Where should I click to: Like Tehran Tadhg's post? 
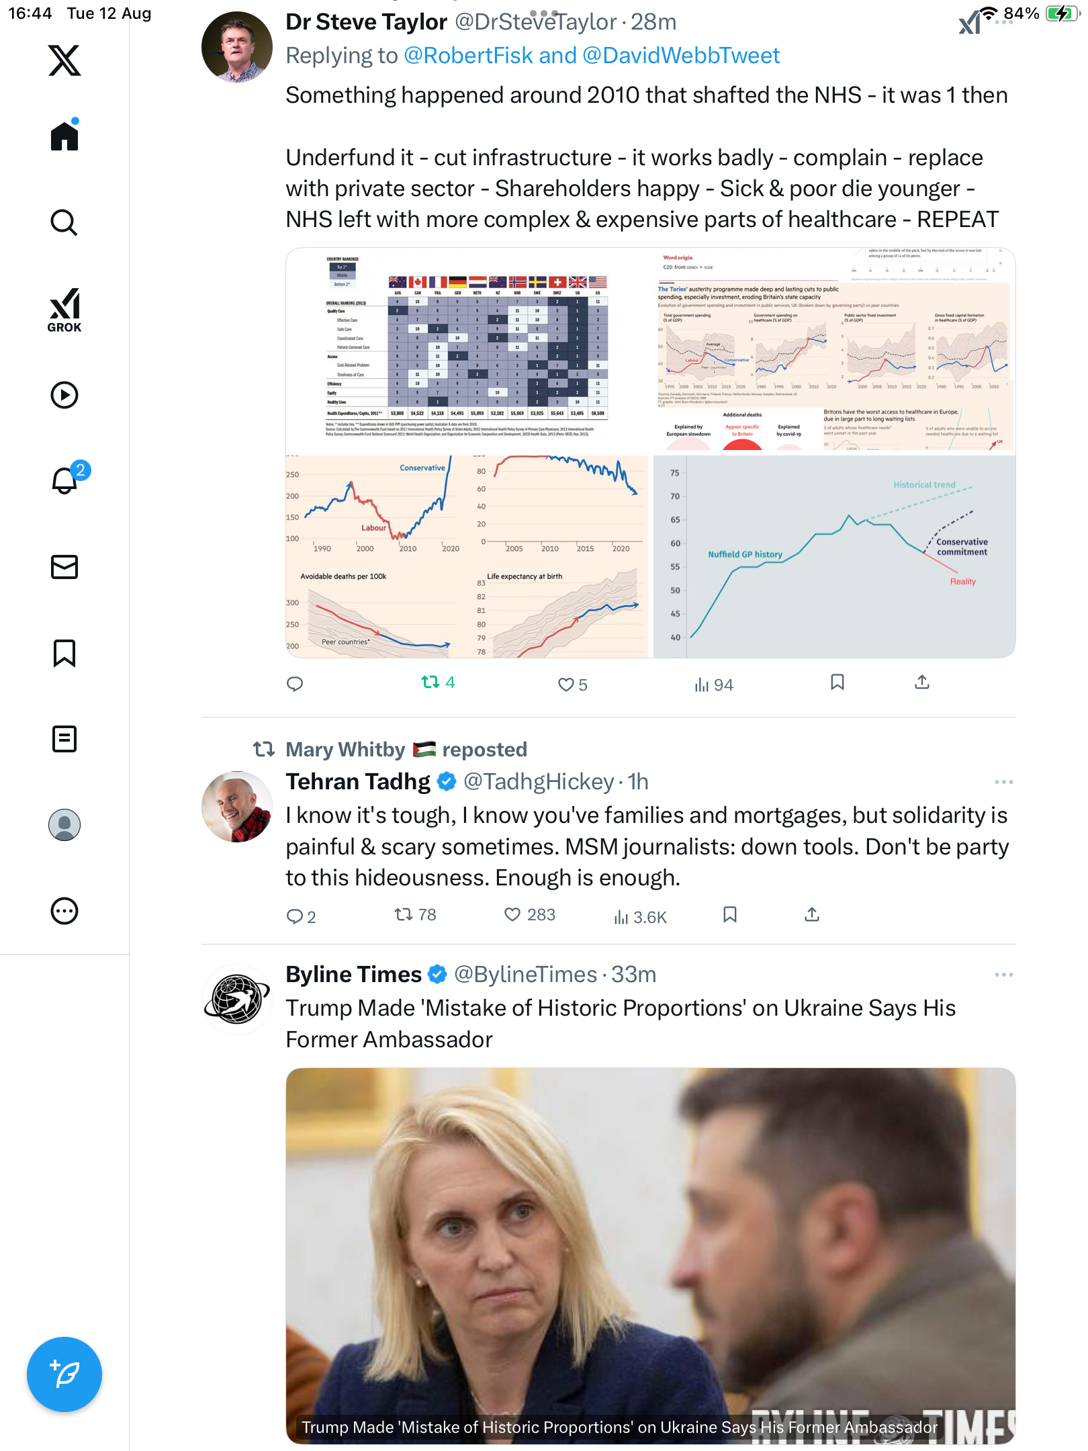coord(512,915)
